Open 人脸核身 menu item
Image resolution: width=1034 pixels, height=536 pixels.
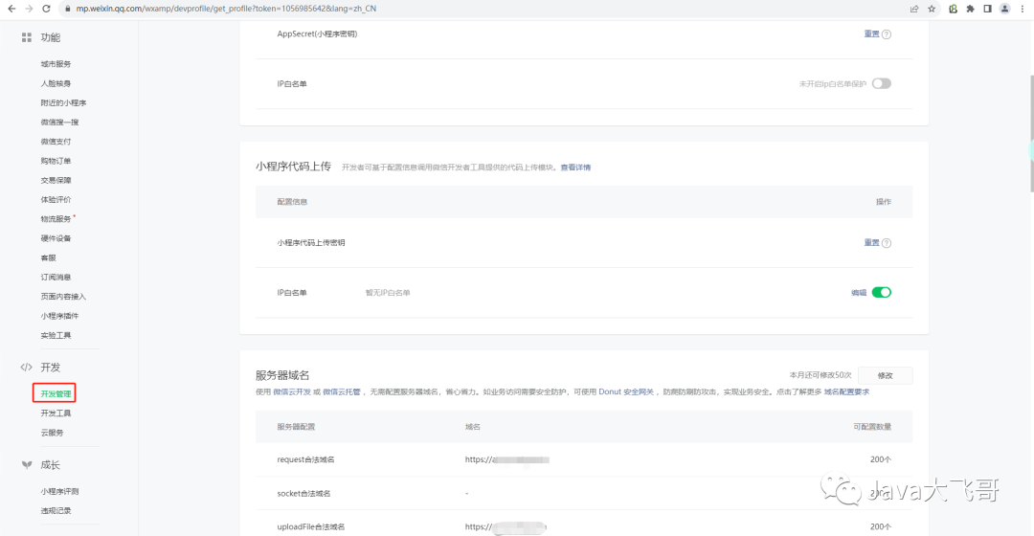[x=56, y=83]
